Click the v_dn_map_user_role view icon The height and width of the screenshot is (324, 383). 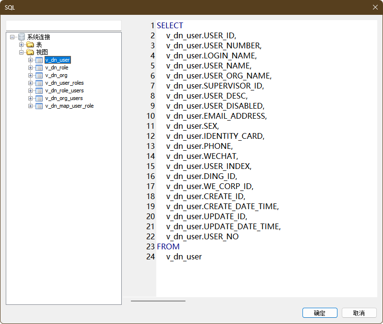39,106
